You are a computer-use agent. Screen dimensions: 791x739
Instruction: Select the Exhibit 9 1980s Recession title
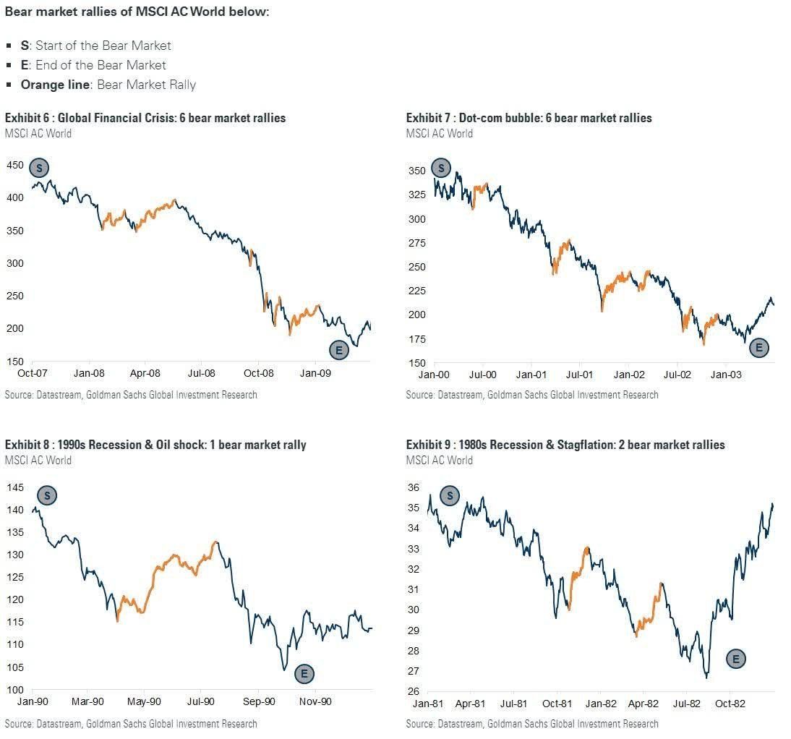565,445
